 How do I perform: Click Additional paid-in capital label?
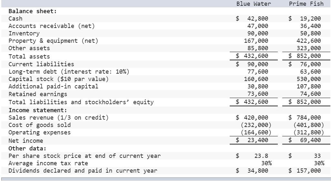pos(54,86)
